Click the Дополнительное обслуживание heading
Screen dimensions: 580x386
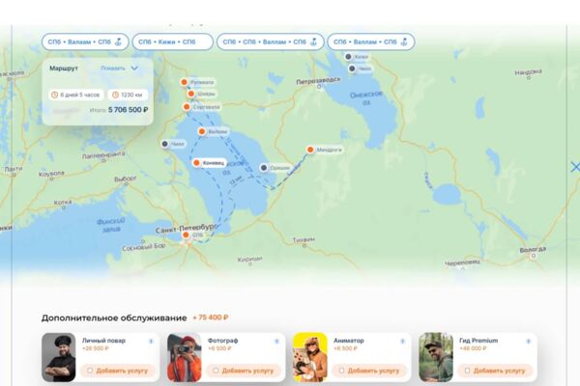point(114,318)
